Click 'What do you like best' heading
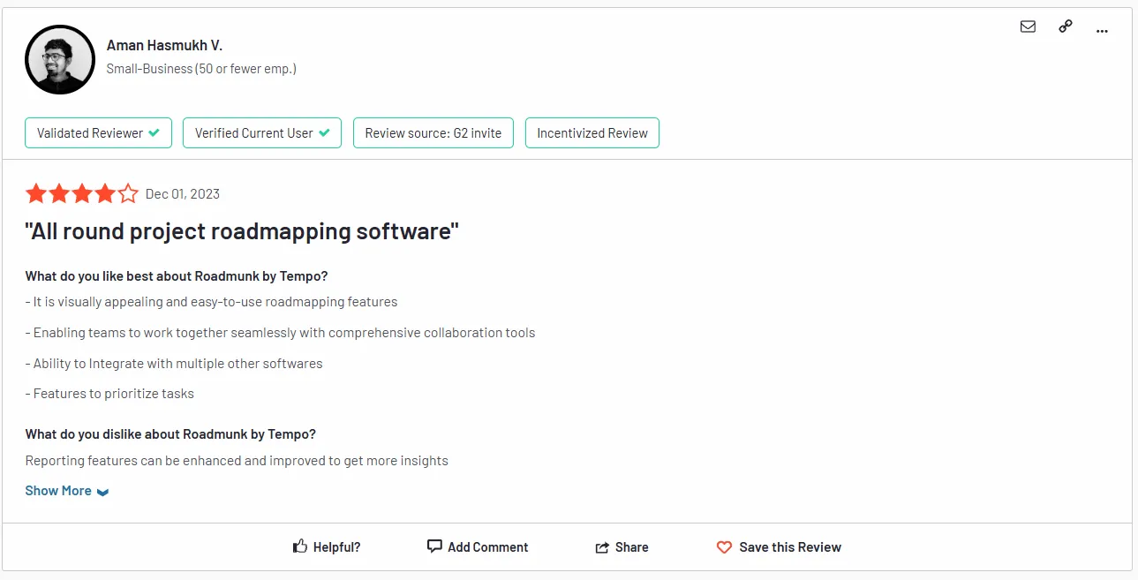 pyautogui.click(x=177, y=275)
